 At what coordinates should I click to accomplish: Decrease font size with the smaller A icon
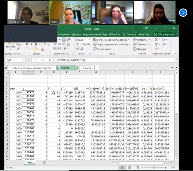pyautogui.click(x=49, y=44)
